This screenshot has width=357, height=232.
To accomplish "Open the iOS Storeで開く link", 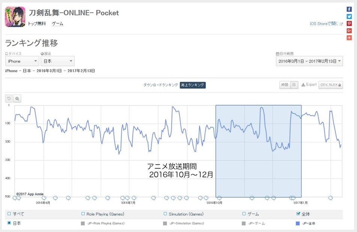I will 324,24.
